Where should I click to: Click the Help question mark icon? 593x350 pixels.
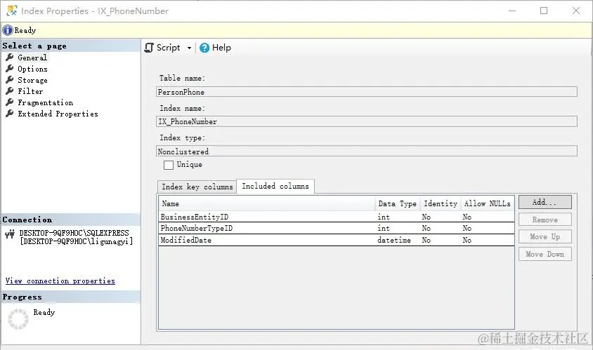tap(204, 48)
